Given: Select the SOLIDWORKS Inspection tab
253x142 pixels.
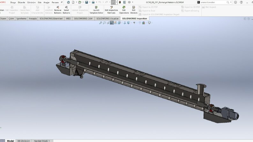Looking at the screenshot, I should 135,18.
